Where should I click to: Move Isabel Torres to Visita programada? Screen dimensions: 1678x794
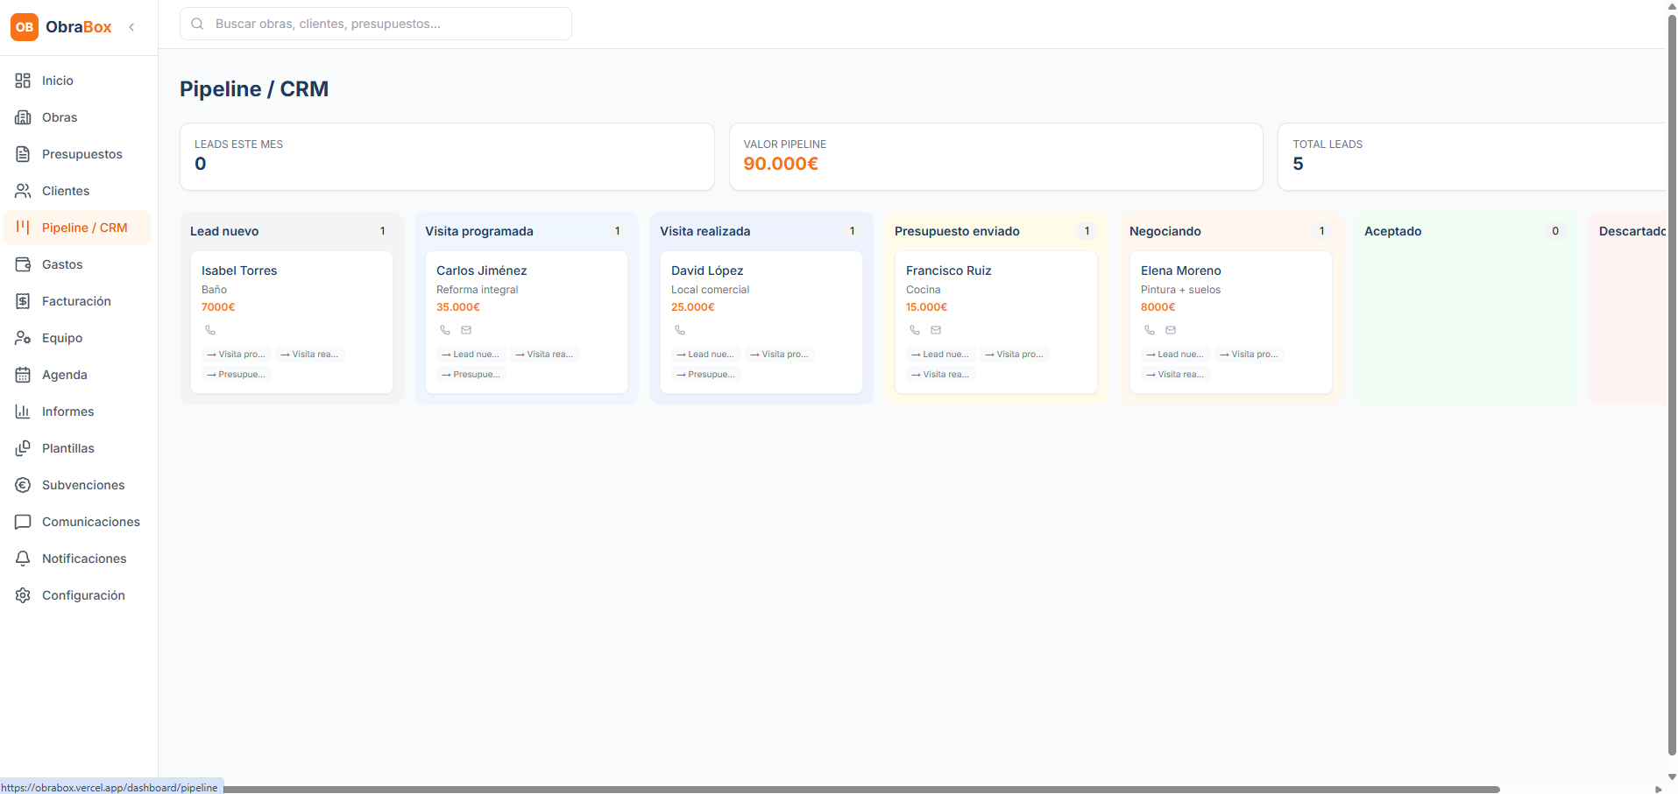pos(237,355)
